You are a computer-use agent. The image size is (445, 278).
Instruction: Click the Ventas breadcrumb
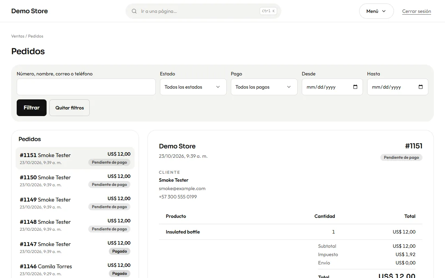(18, 36)
